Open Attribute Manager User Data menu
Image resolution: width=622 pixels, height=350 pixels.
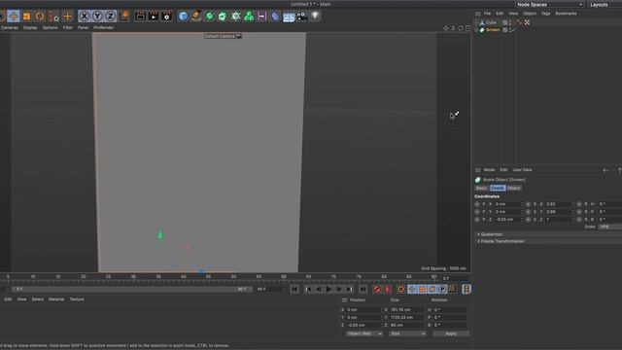[x=522, y=170]
